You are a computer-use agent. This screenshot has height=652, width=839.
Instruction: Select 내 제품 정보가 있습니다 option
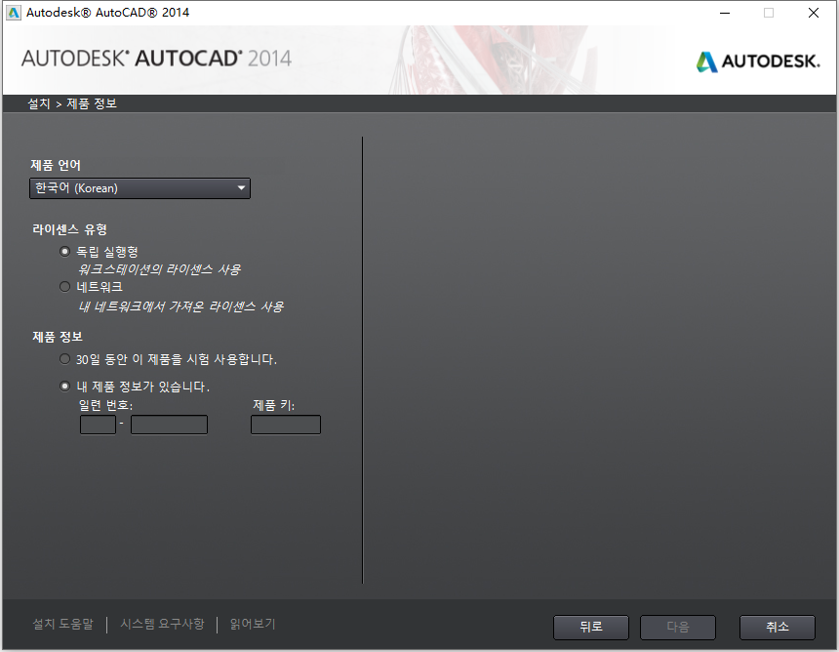click(x=64, y=386)
